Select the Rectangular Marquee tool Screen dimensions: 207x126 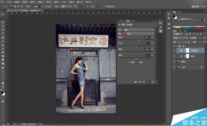(x=3, y=18)
